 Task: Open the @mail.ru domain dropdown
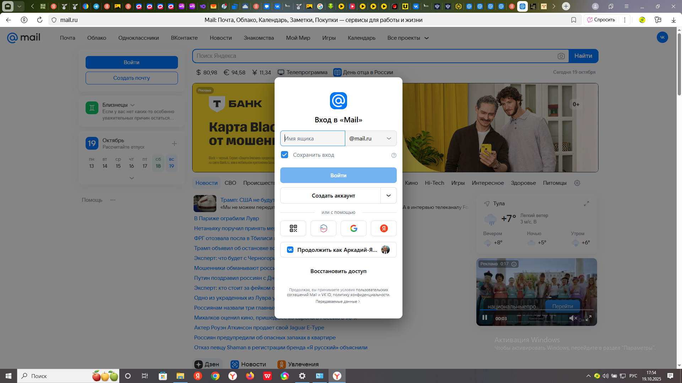[371, 138]
